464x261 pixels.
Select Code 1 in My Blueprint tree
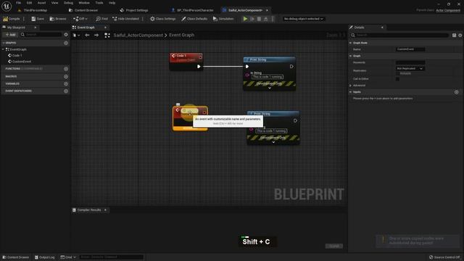[x=17, y=55]
